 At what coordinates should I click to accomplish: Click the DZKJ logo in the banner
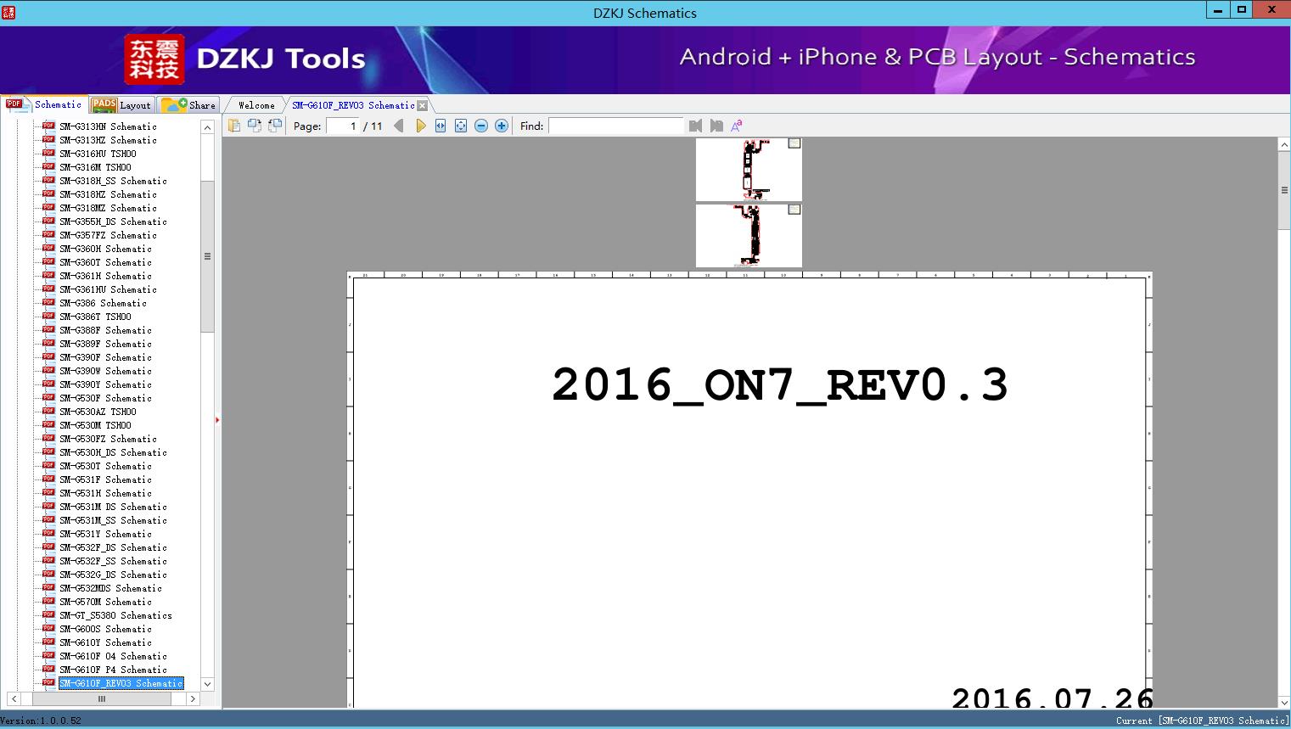pos(154,59)
